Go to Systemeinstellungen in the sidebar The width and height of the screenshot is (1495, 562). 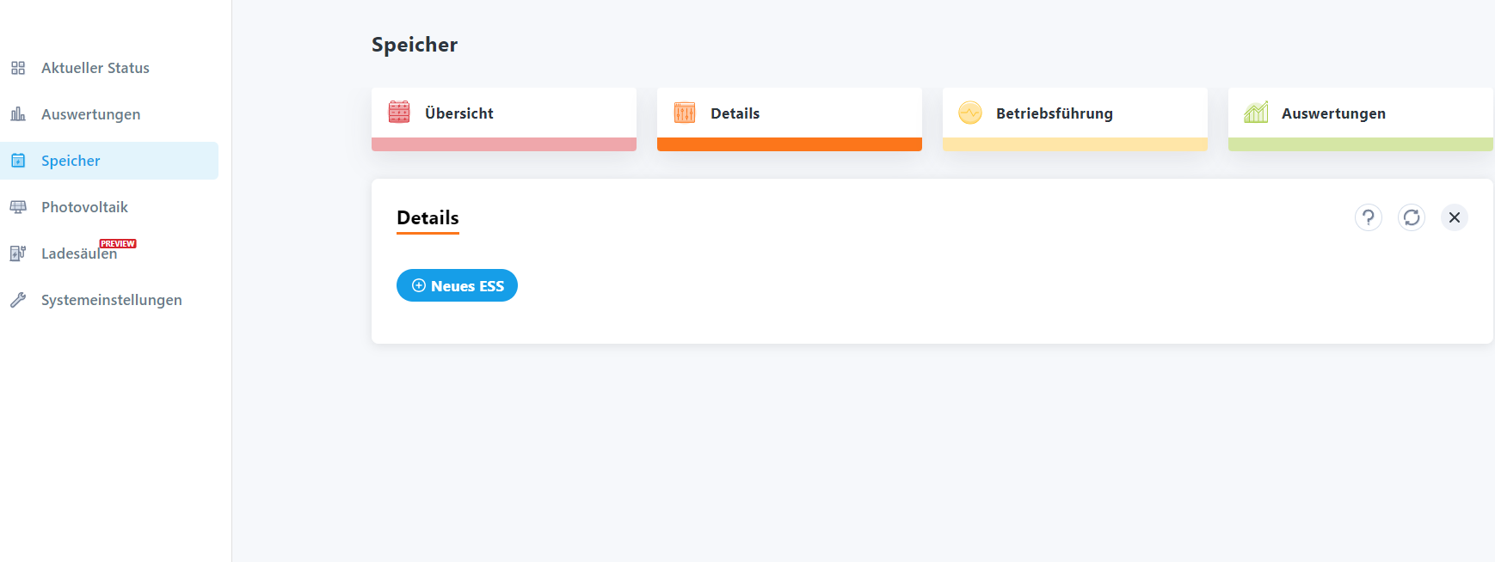click(x=112, y=300)
